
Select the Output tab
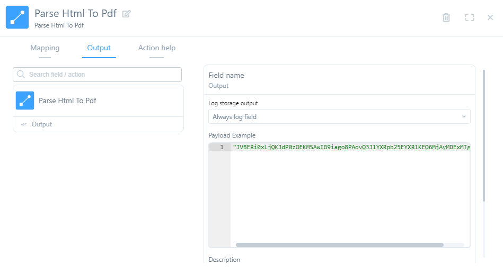[x=99, y=48]
